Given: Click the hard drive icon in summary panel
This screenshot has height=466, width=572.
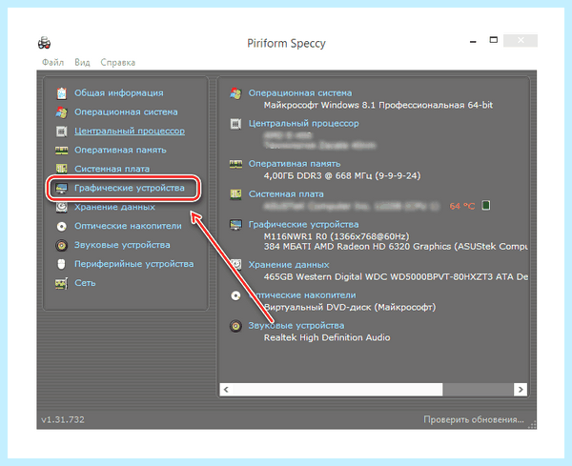Looking at the screenshot, I should (x=235, y=265).
